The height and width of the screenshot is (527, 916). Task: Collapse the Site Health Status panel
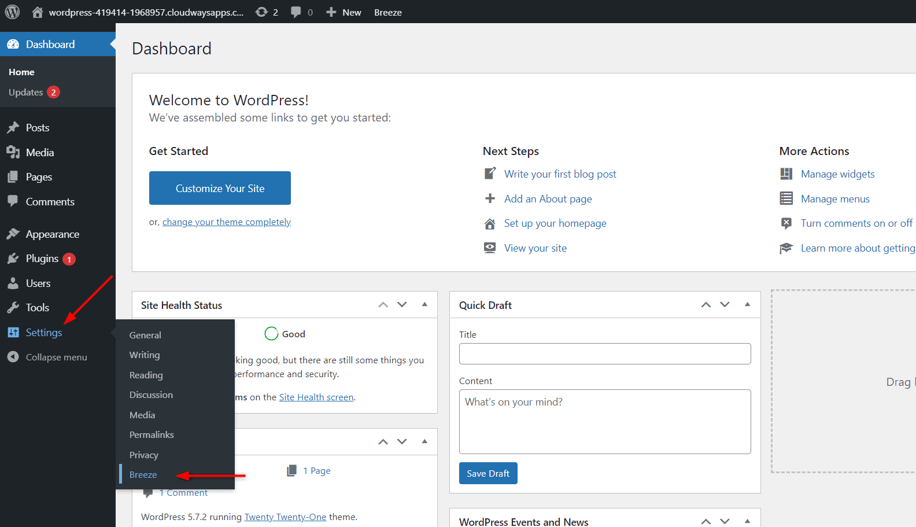click(x=424, y=305)
